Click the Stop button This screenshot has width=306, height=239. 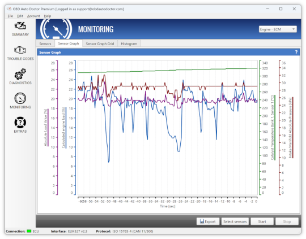(x=287, y=221)
